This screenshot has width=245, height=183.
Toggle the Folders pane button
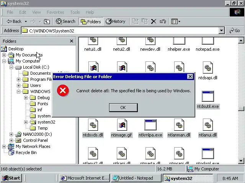pos(91,21)
